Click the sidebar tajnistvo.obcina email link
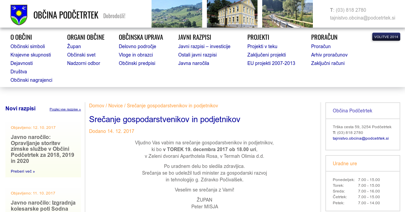This screenshot has width=405, height=212. 360,138
